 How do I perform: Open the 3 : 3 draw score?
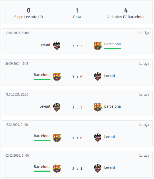(77, 107)
